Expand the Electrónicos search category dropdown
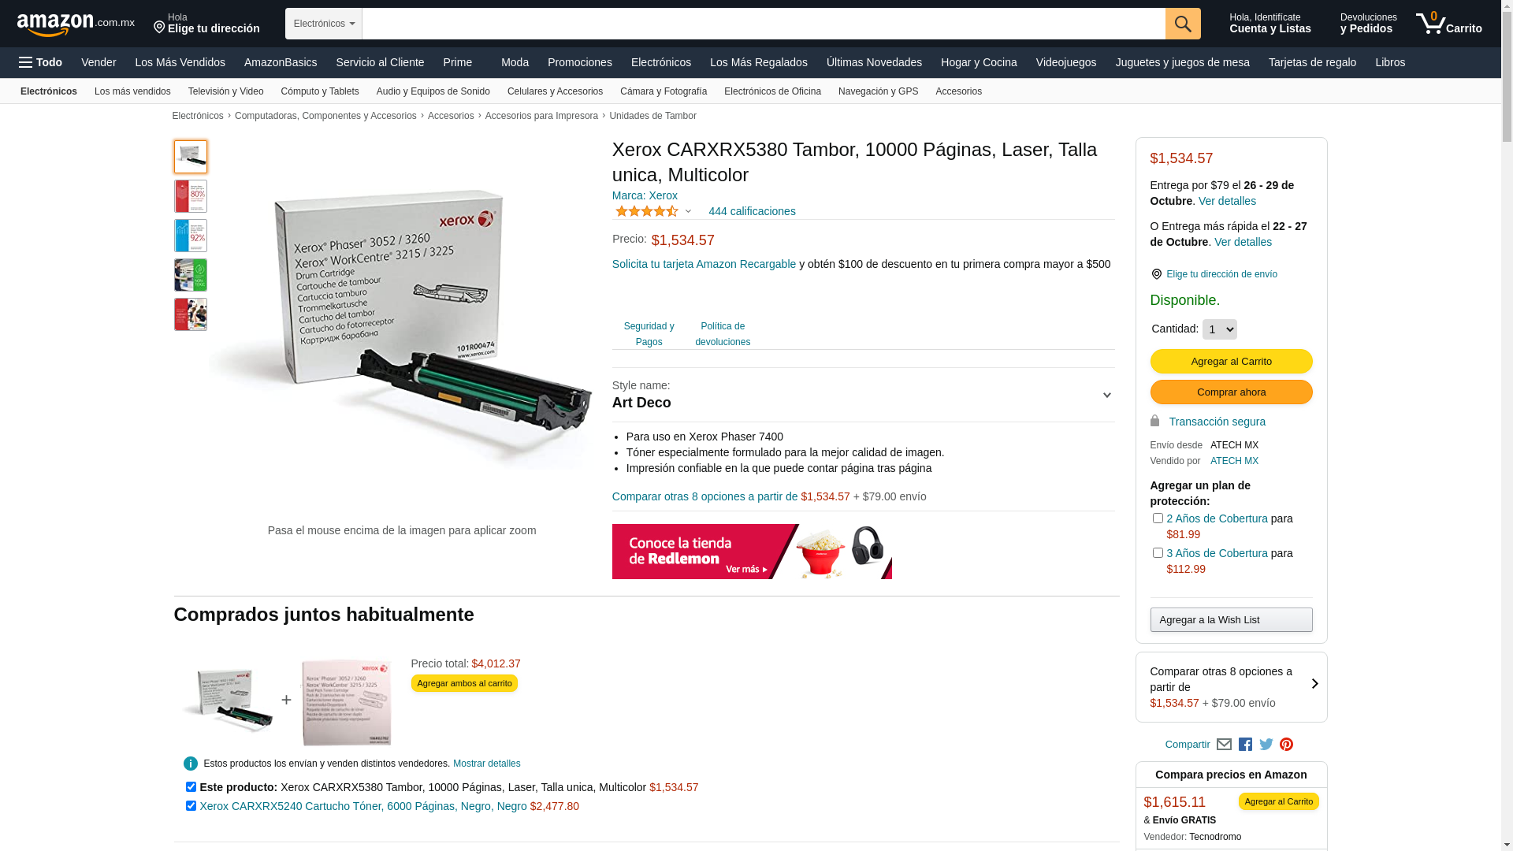The height and width of the screenshot is (851, 1513). click(x=324, y=24)
